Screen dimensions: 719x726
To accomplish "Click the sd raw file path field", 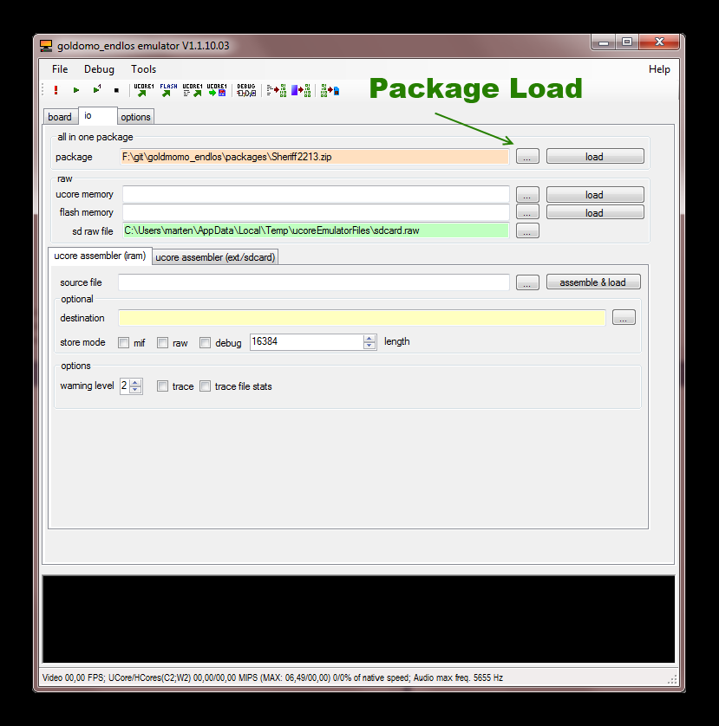I will coord(316,230).
